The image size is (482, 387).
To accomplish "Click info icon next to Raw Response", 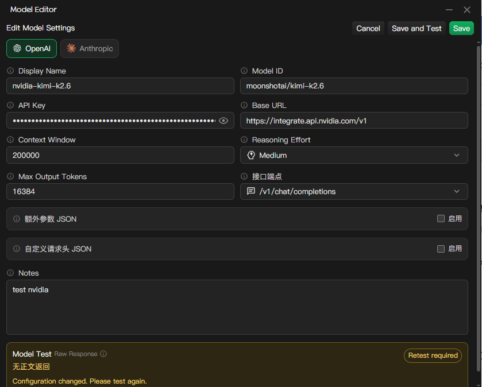I will 103,354.
